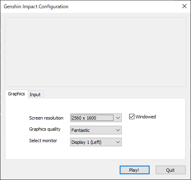The height and width of the screenshot is (180, 191).
Task: Select the Graphics tab
Action: coord(16,94)
